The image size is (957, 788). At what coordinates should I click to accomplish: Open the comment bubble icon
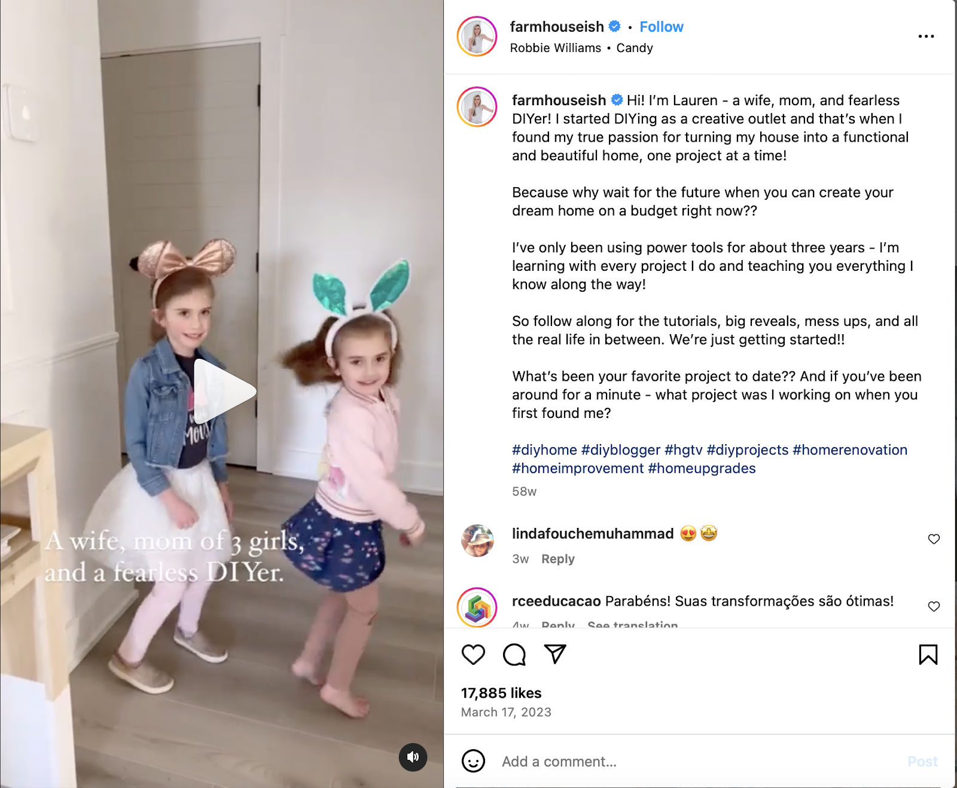point(514,655)
